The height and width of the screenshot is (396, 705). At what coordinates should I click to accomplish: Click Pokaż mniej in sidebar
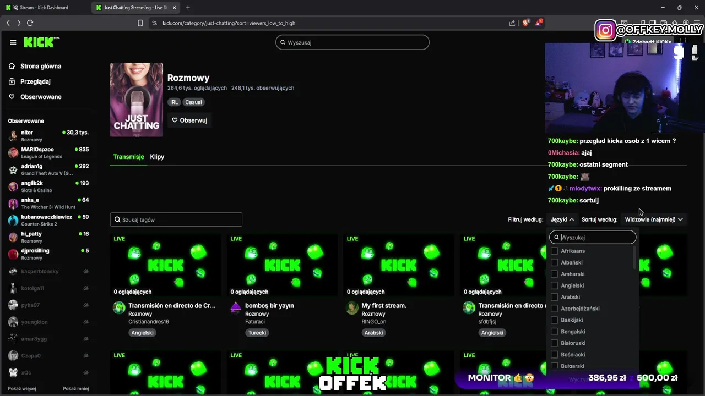tap(76, 389)
